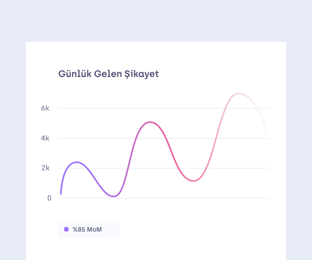312x260 pixels.
Task: Select the highest faded peak near 7k
Action: pyautogui.click(x=239, y=94)
